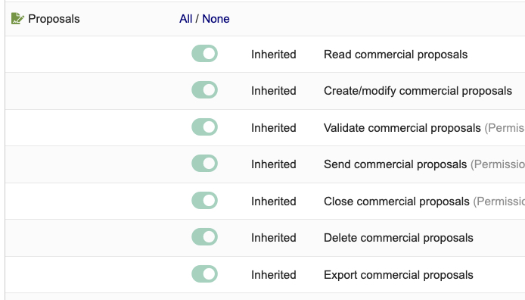
Task: Toggle the Export commercial proposals switch
Action: pyautogui.click(x=204, y=274)
